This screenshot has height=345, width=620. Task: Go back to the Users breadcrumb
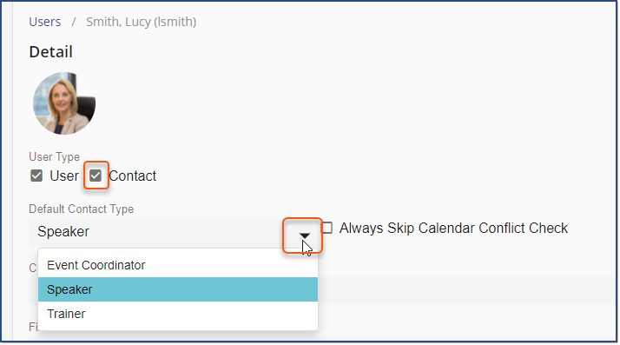click(x=44, y=22)
